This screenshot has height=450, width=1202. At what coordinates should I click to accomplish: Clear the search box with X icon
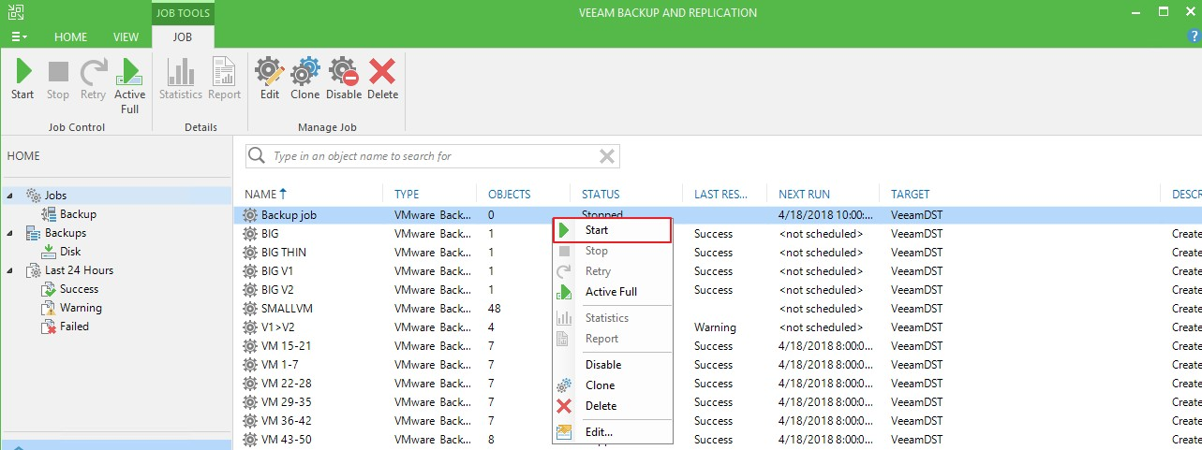[607, 156]
